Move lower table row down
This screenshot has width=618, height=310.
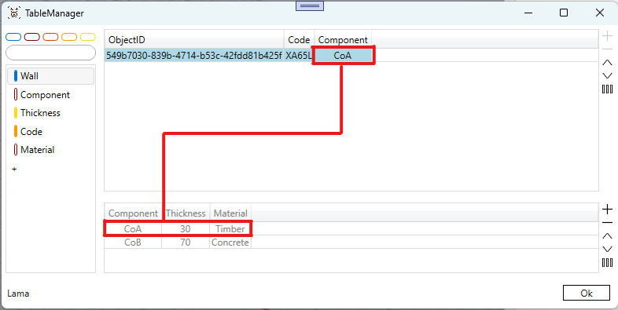click(607, 249)
